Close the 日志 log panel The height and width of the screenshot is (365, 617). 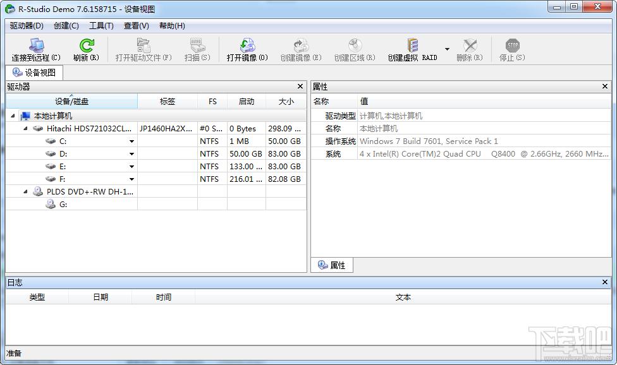(605, 282)
